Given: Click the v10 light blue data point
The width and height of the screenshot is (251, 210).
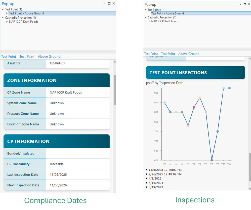Looking at the screenshot, I should tap(224, 88).
